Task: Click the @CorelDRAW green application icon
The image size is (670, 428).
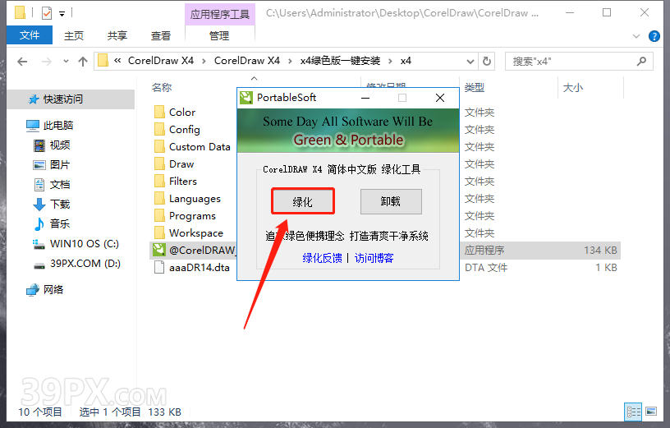Action: [159, 250]
